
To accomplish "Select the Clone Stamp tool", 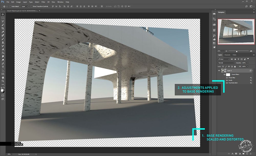I will [x=3, y=42].
